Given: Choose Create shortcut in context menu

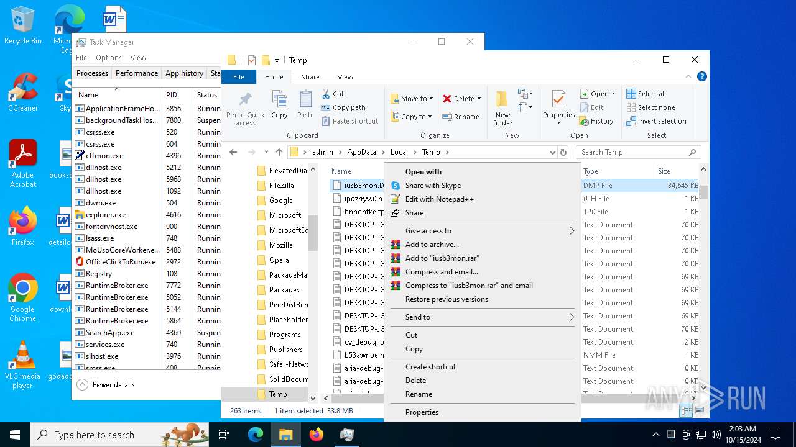Looking at the screenshot, I should 483,367.
